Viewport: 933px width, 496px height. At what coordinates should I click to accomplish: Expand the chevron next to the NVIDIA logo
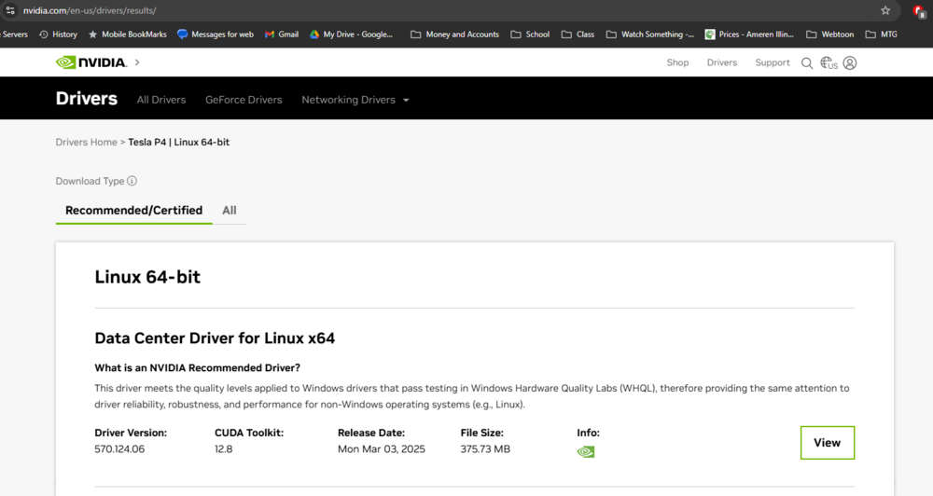137,62
